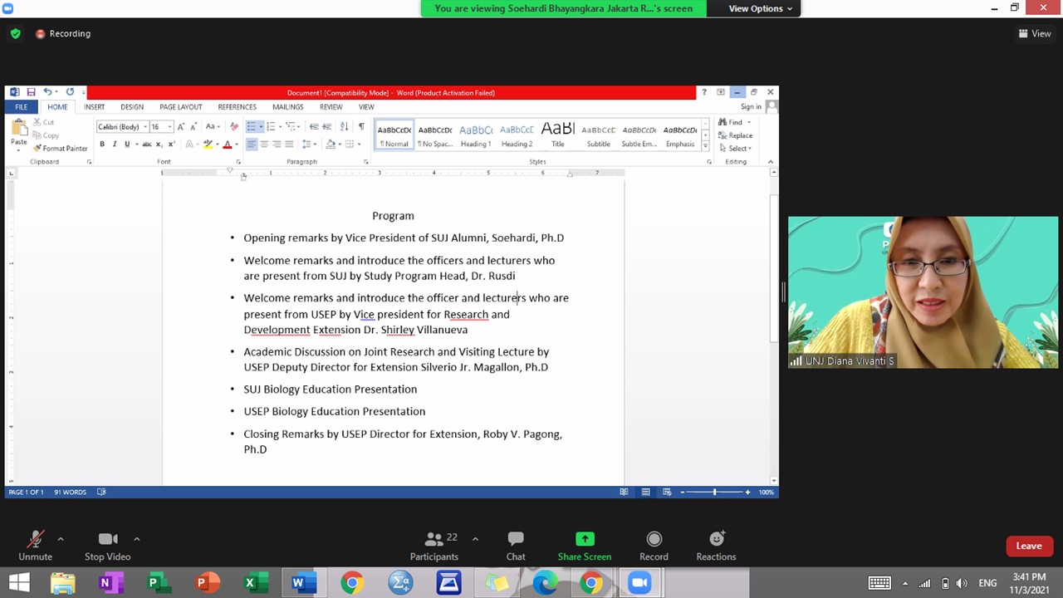Unmute microphone in Zoom
1063x598 pixels.
[35, 546]
